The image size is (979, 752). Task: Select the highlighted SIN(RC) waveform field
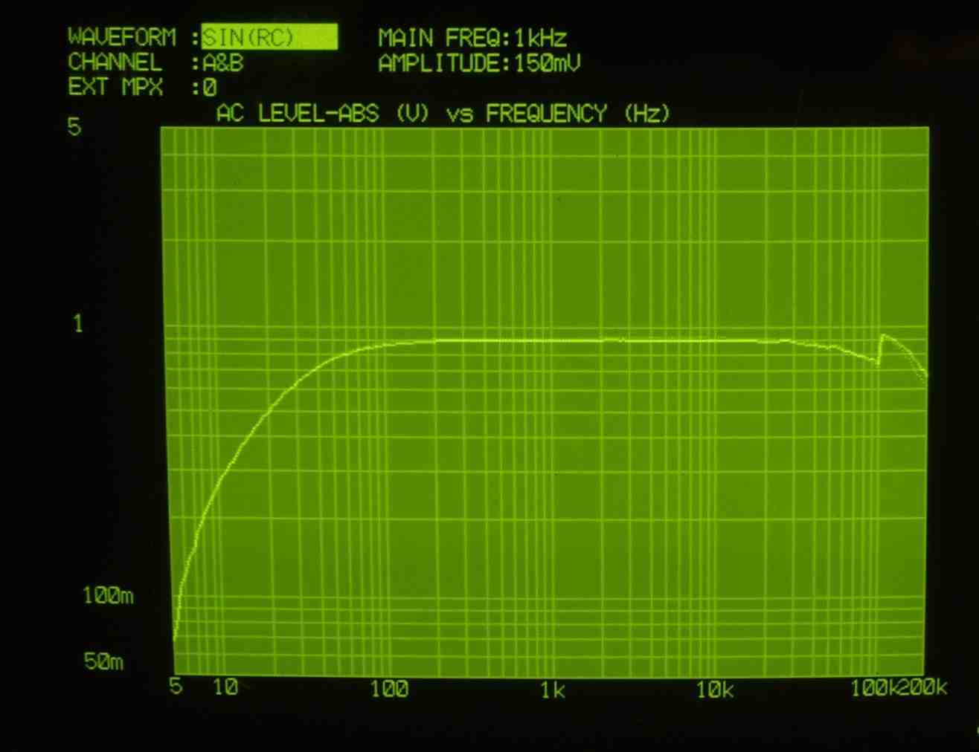point(269,37)
